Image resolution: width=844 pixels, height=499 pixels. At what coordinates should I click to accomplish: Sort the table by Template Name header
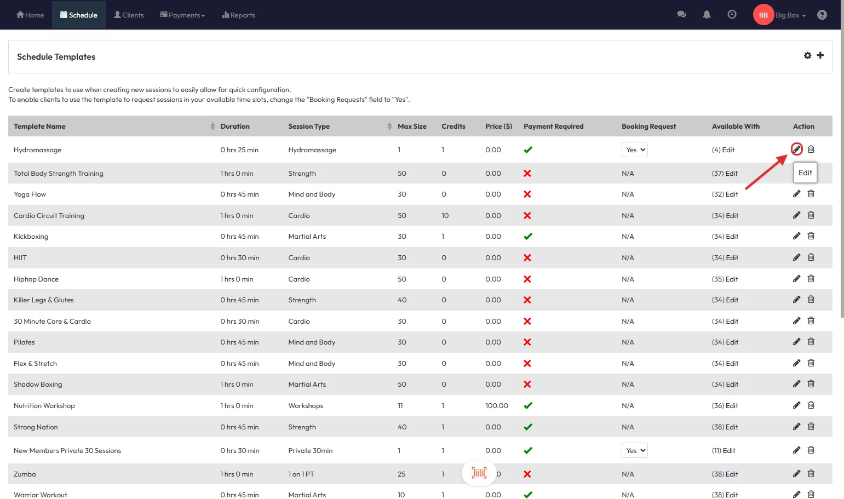click(x=39, y=127)
